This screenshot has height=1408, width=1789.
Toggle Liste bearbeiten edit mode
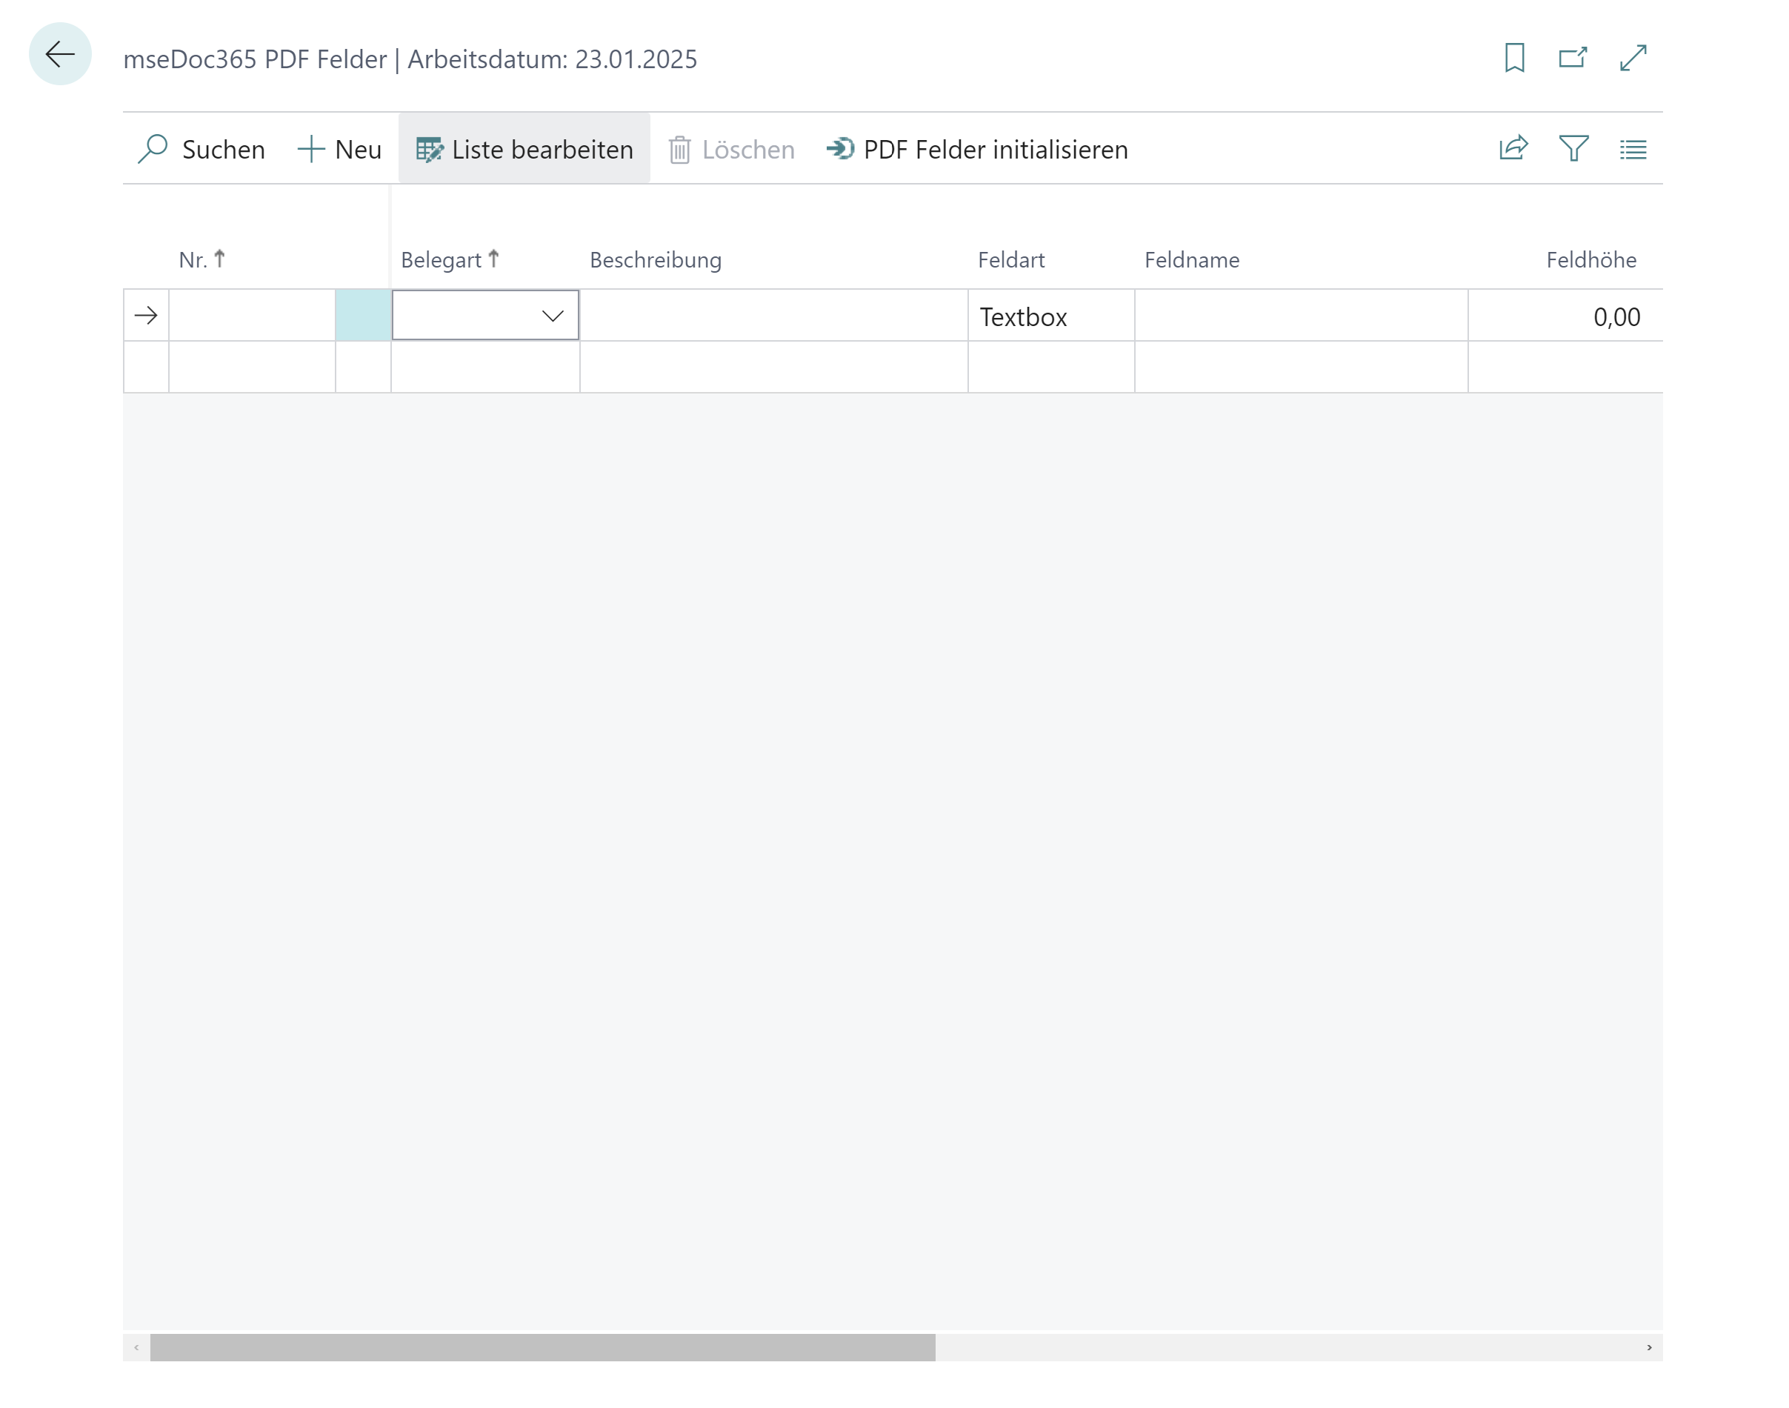[x=525, y=149]
